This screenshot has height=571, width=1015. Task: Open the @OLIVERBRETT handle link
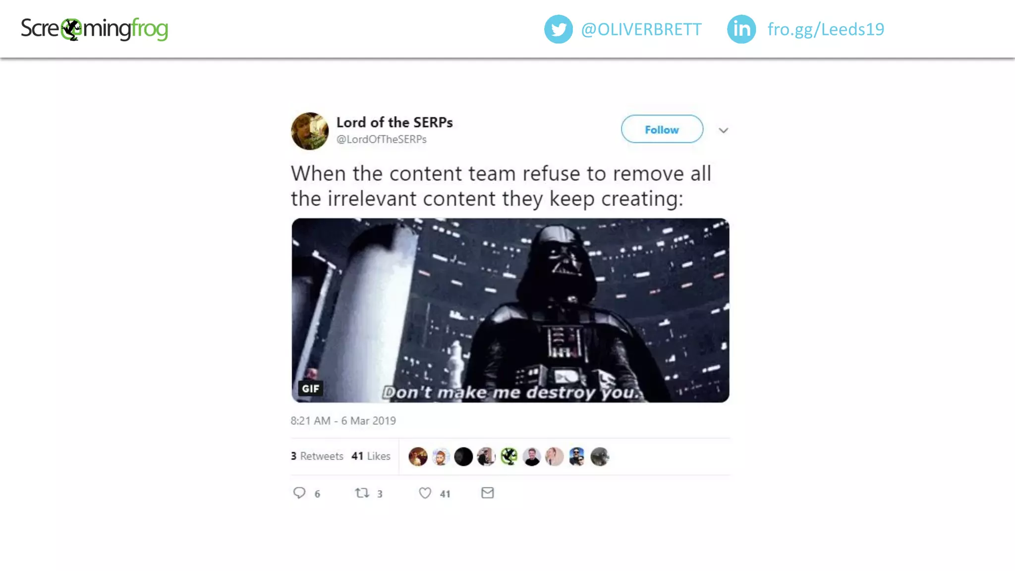pos(641,29)
